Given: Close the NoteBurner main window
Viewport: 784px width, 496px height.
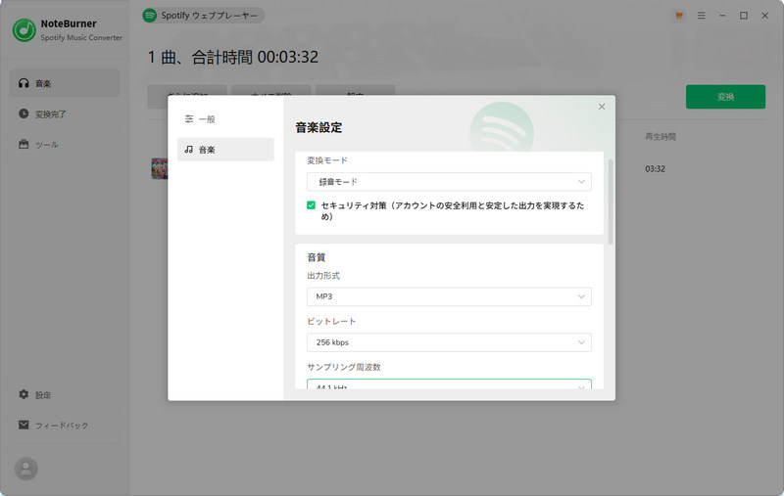Looking at the screenshot, I should tap(765, 16).
